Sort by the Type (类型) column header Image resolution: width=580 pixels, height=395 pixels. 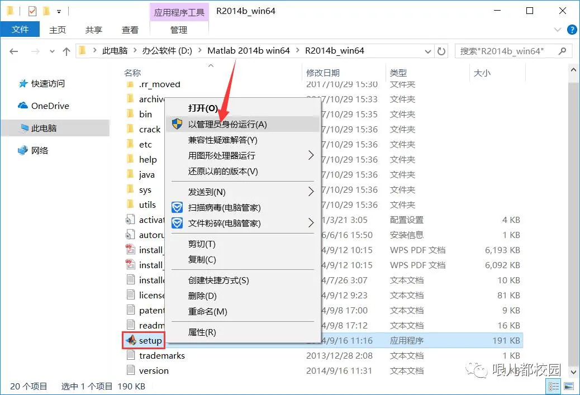point(398,73)
